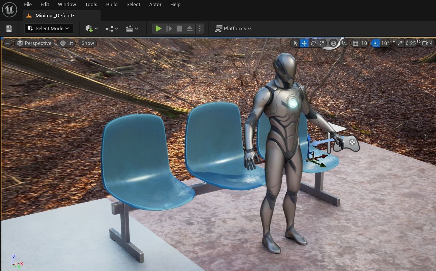Start Play in Editor with green play button

coord(158,28)
